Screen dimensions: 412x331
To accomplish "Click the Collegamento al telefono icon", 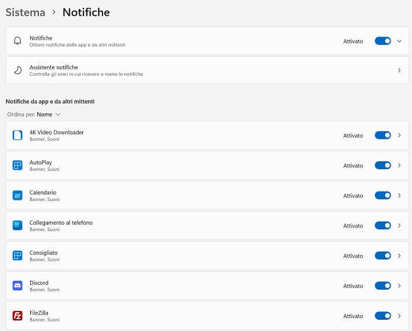I will coord(18,226).
